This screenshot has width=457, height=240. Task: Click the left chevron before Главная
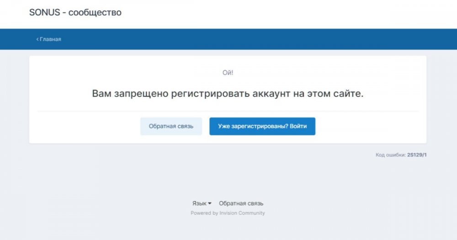click(x=37, y=39)
